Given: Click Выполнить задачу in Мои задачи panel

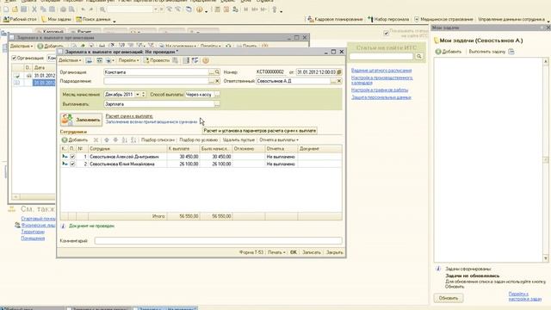Looking at the screenshot, I should [486, 52].
